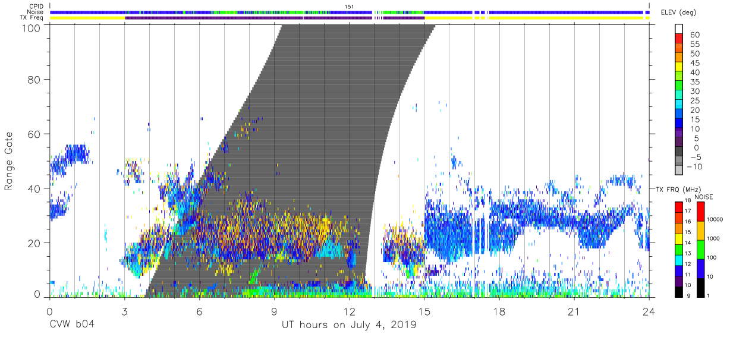Viewport: 730px width, 337px height.
Task: Click the "TX Freq" row label above the plot
Action: tap(32, 18)
